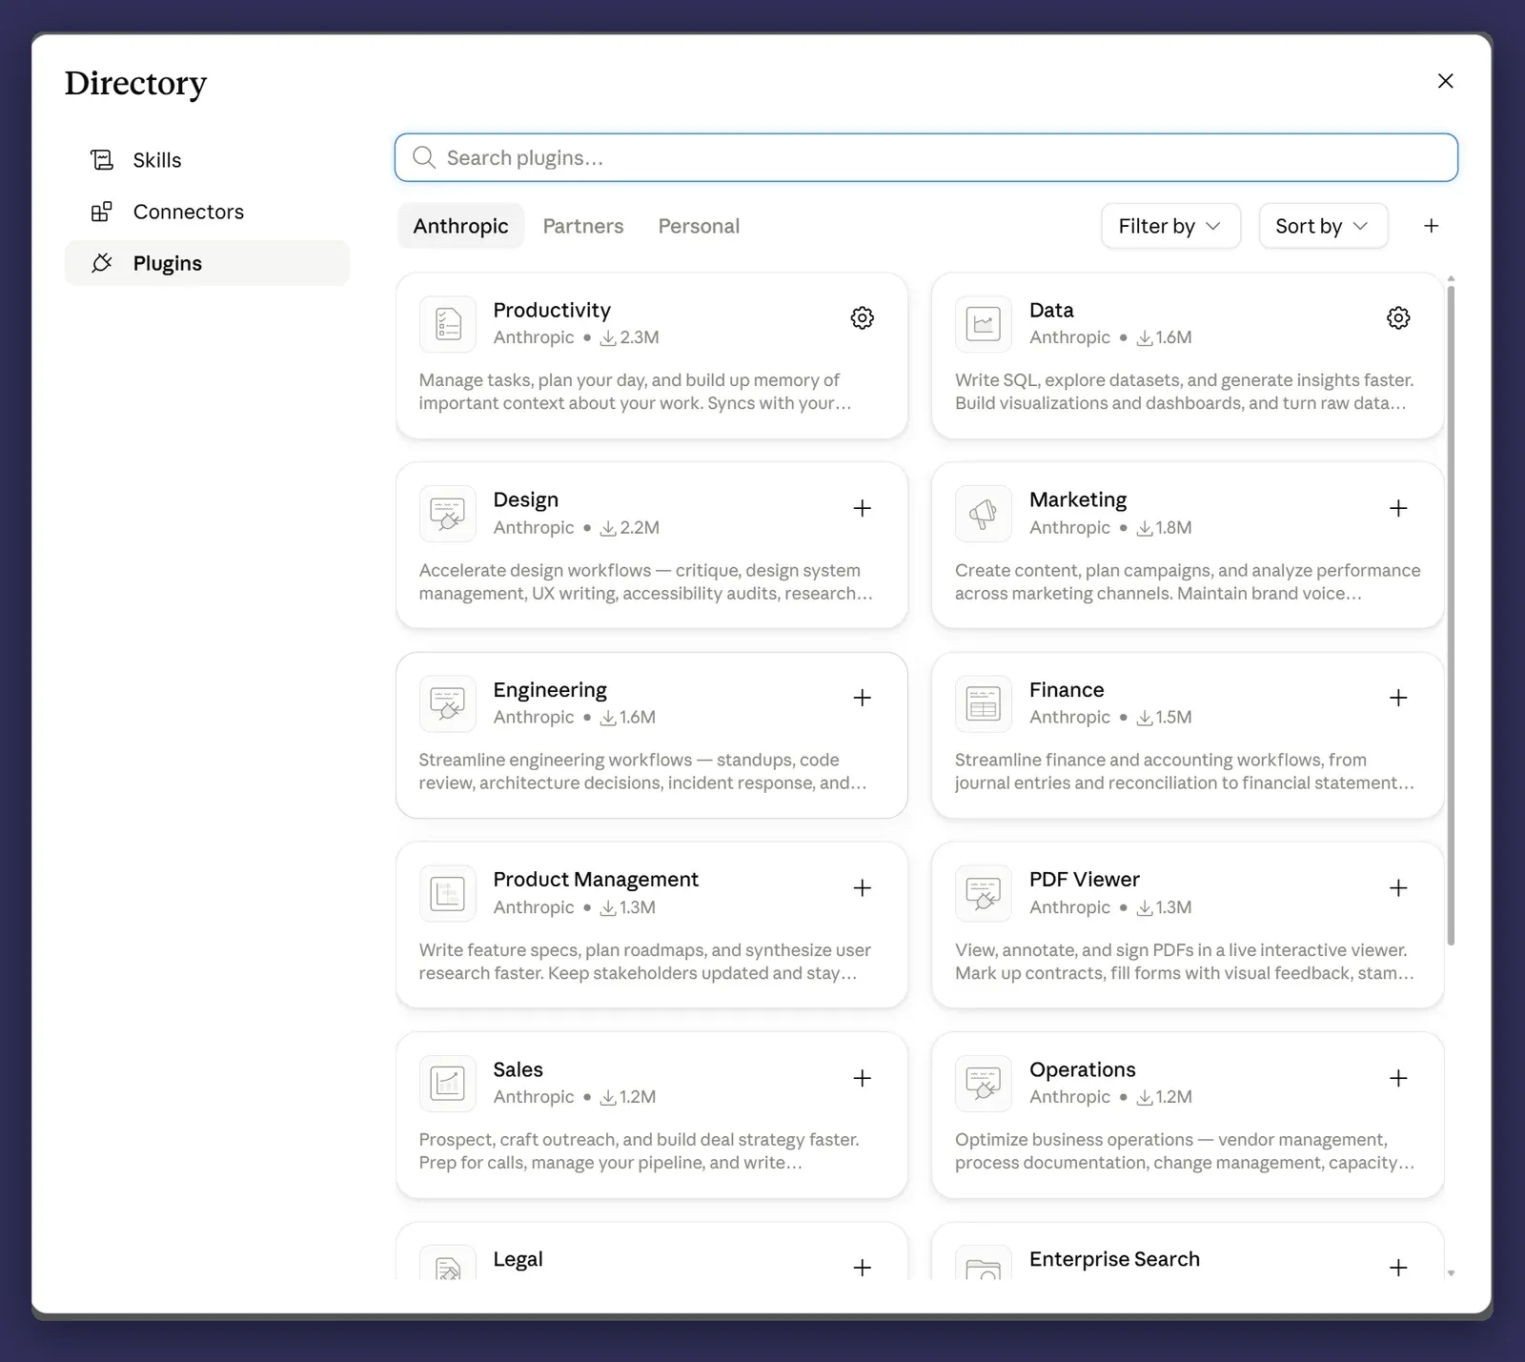Click the PDF Viewer plugin icon
The width and height of the screenshot is (1525, 1362).
pos(984,894)
